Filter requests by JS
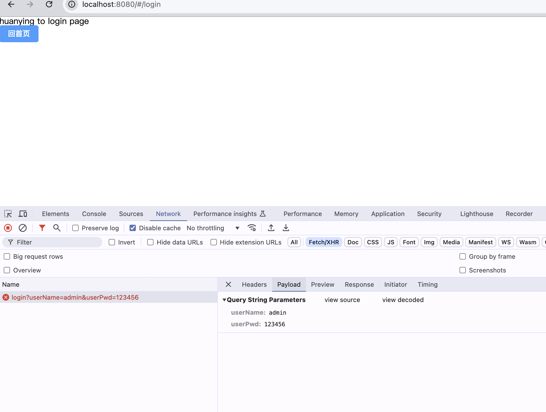This screenshot has height=412, width=546. pyautogui.click(x=391, y=242)
